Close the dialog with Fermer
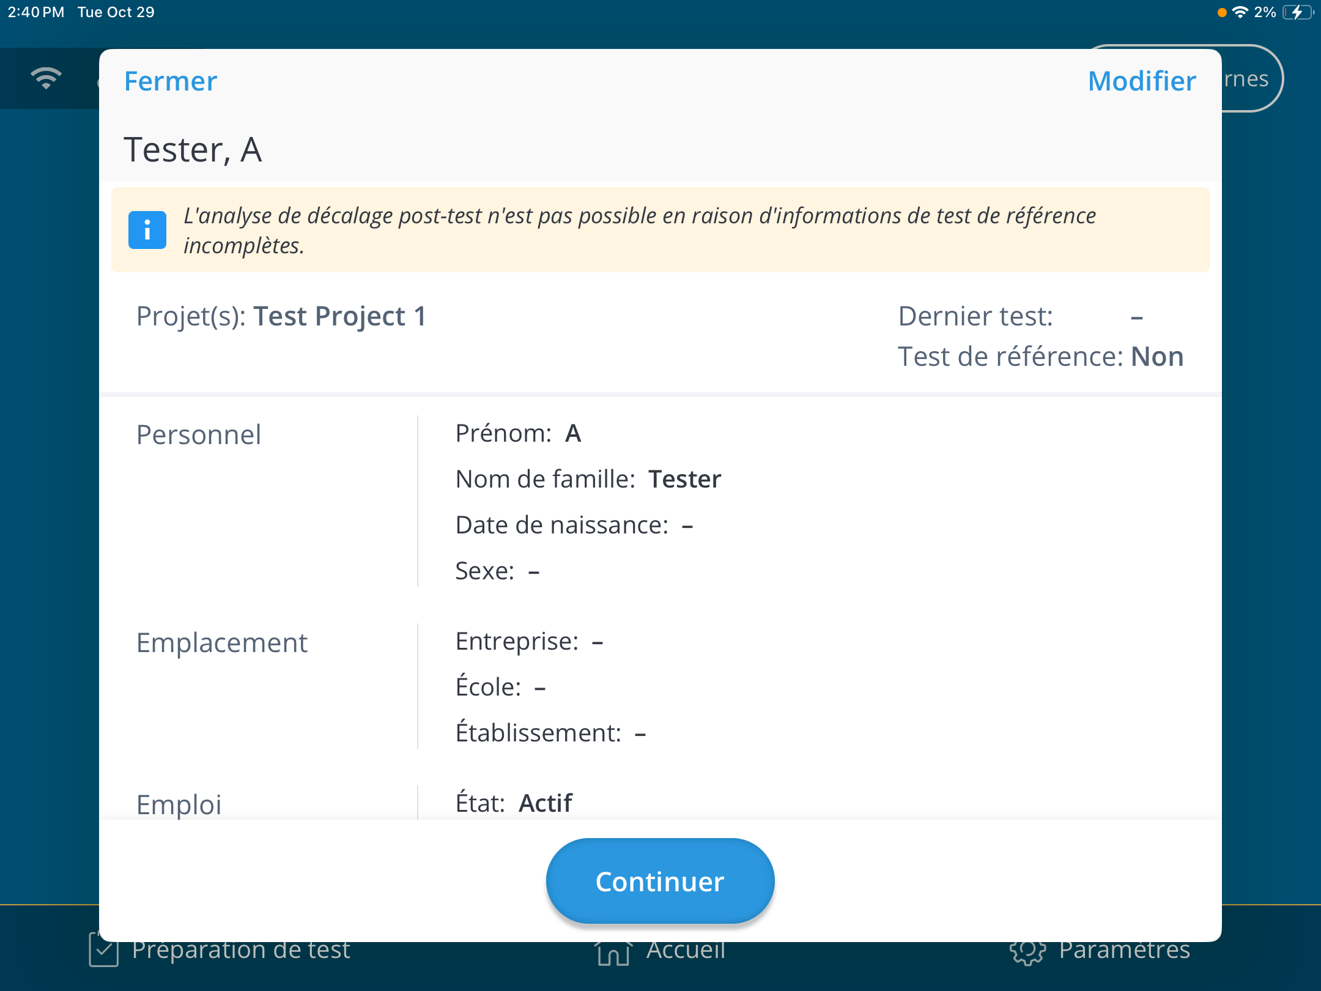Image resolution: width=1321 pixels, height=991 pixels. point(171,81)
